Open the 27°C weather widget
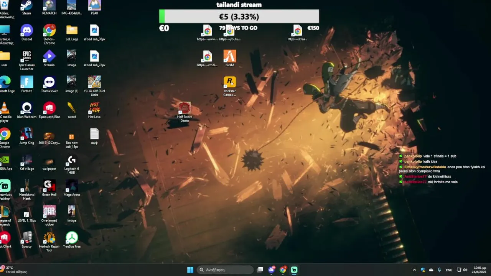Viewport: 491px width, 276px height. click(x=14, y=270)
